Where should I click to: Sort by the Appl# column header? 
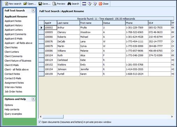coord(51,23)
